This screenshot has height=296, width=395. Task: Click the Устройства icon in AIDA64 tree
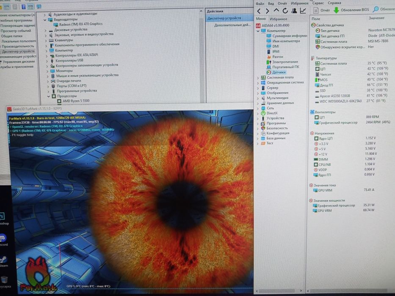263,118
